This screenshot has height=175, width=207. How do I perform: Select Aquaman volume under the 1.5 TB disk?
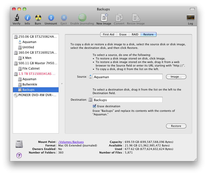click(x=36, y=79)
